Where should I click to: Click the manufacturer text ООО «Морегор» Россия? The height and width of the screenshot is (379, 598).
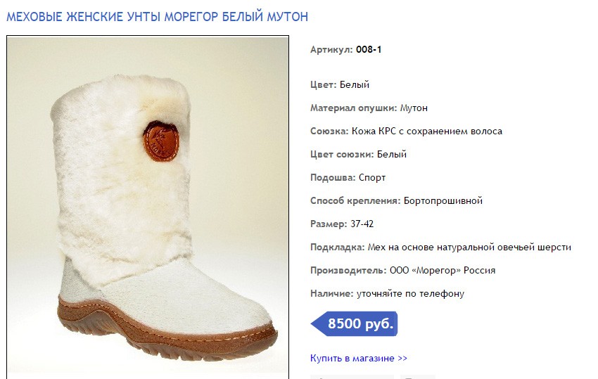[443, 270]
